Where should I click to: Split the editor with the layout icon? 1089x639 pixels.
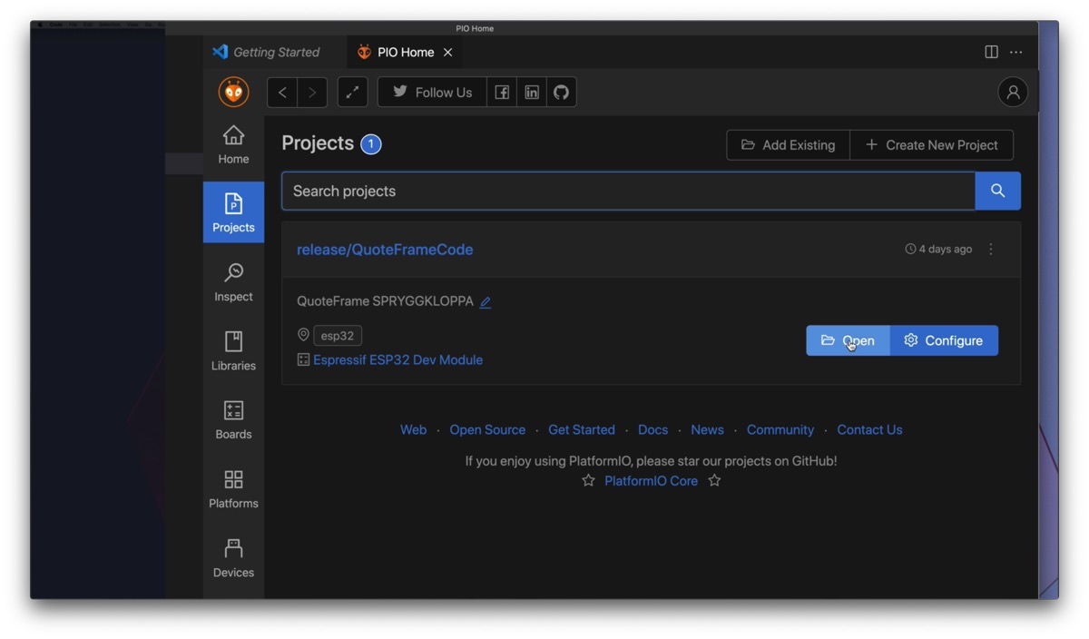992,52
